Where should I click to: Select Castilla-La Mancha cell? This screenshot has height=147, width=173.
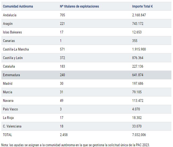[x=16, y=49]
